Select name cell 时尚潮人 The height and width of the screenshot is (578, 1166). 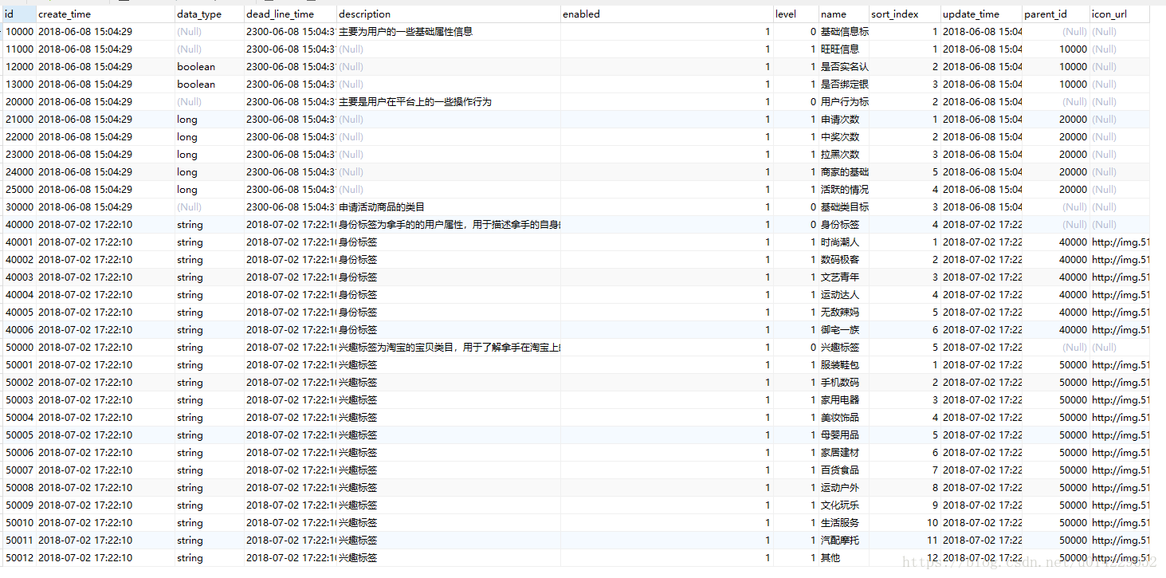(x=844, y=242)
